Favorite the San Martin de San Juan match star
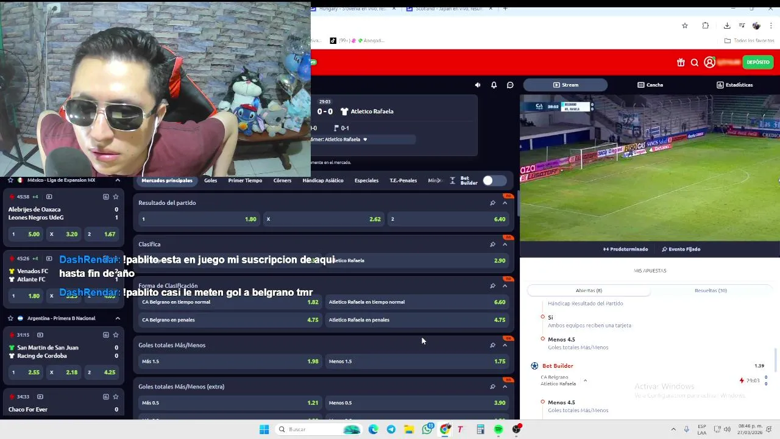 pos(116,335)
